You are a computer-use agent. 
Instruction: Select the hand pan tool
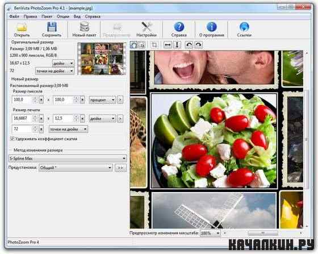tap(133, 45)
